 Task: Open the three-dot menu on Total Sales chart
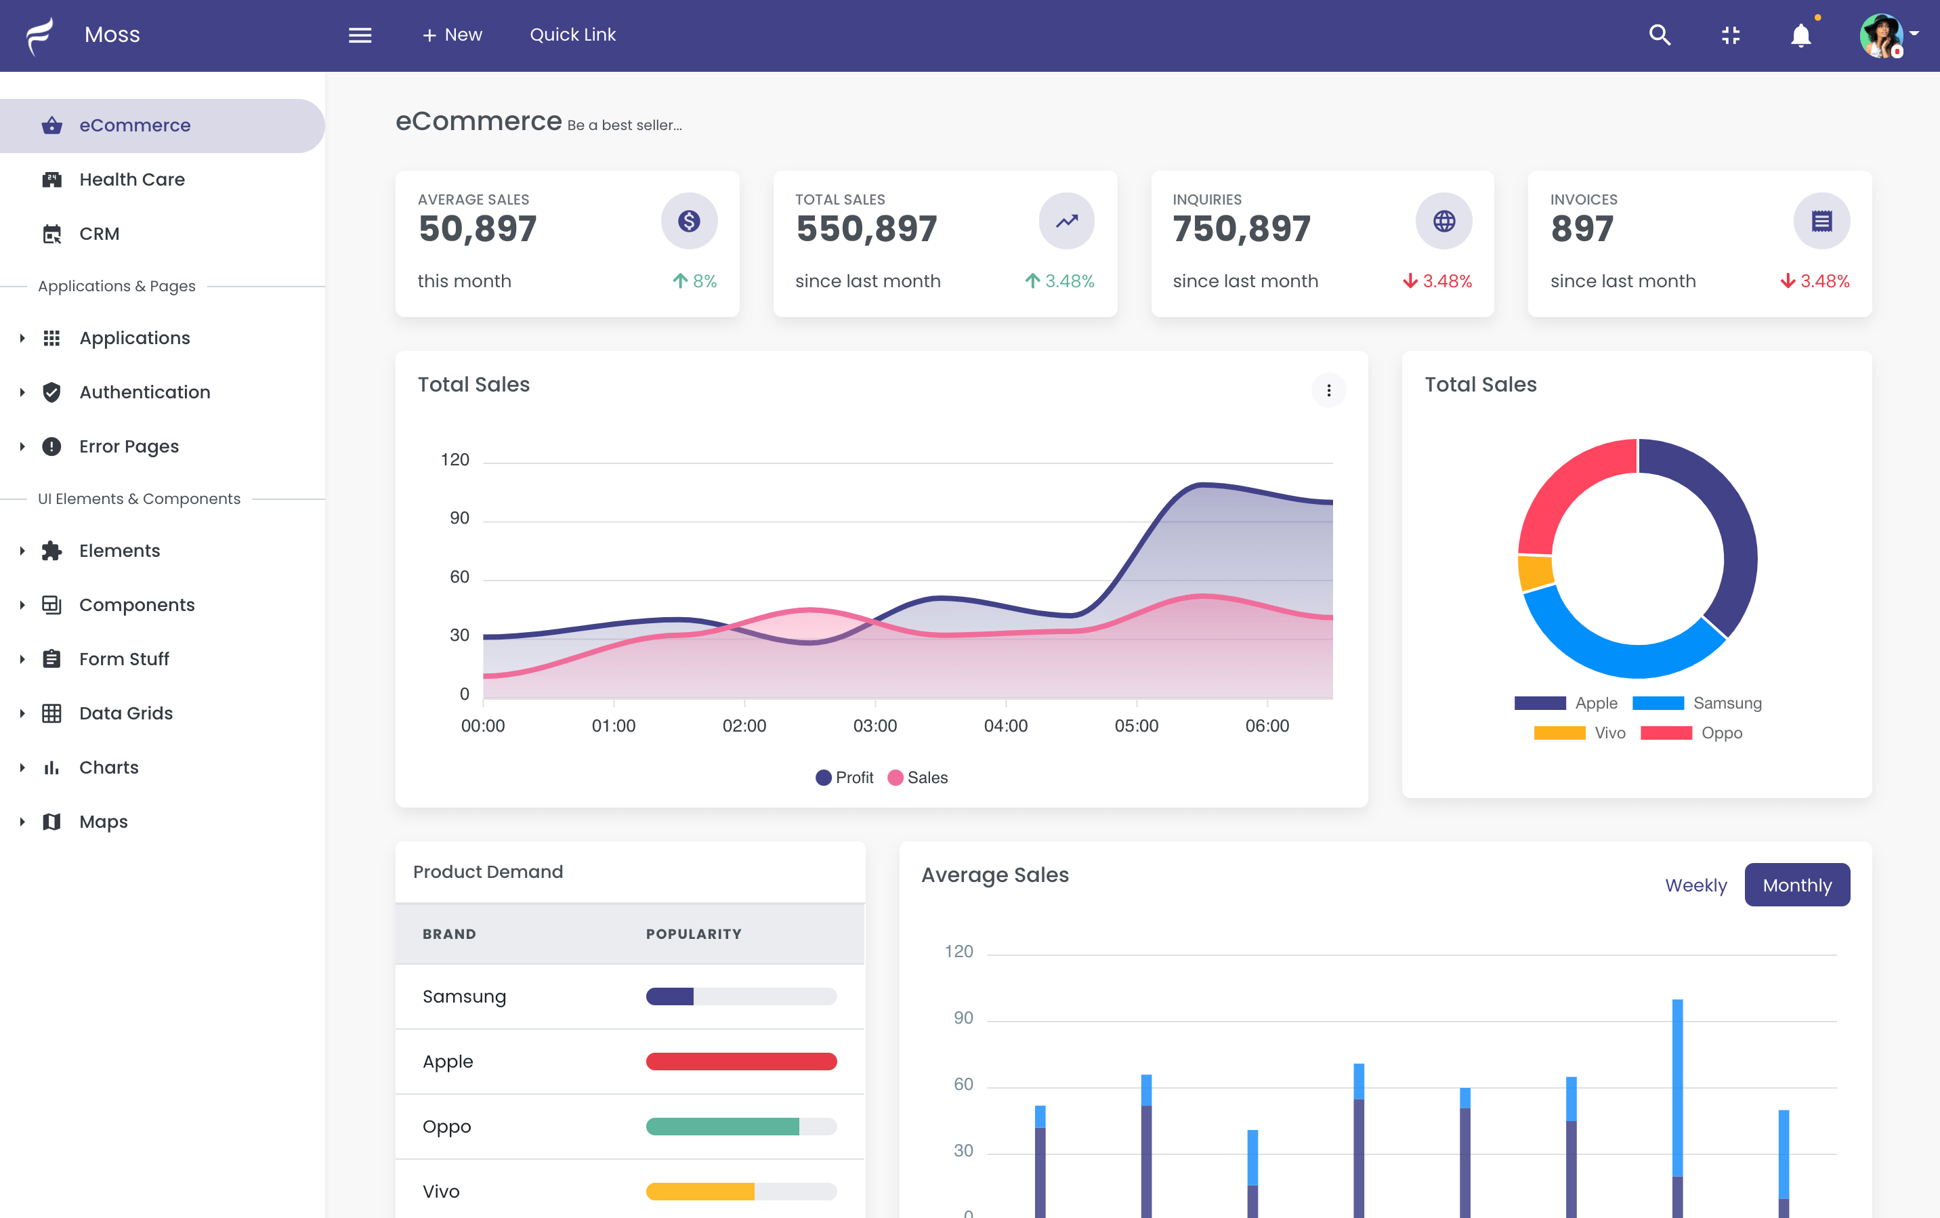point(1329,391)
